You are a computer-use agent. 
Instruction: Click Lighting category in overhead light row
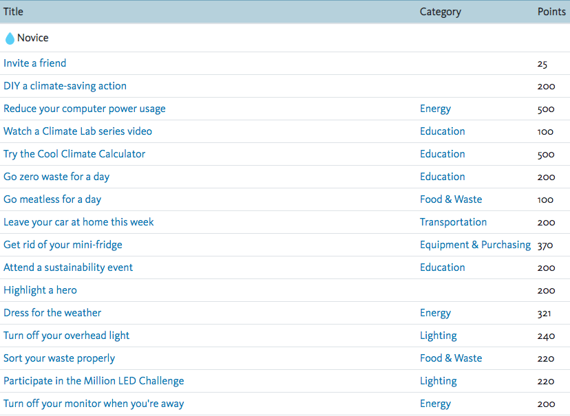(439, 336)
